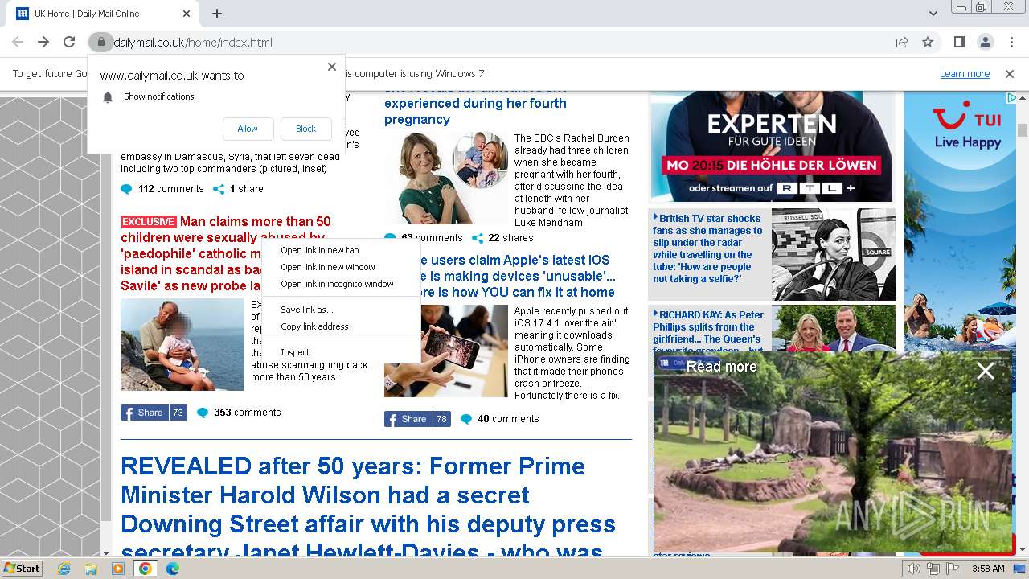Open tube selfie article thumbnail
The image size is (1029, 579).
coord(834,254)
